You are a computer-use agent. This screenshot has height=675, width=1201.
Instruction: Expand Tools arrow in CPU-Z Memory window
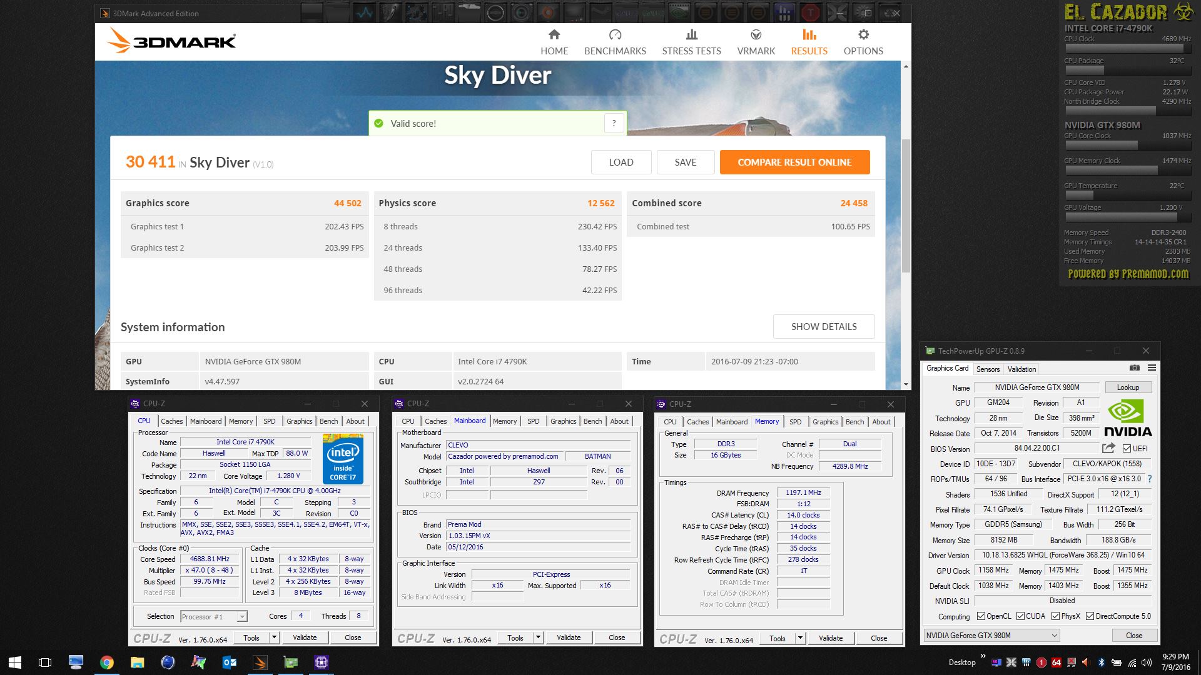tap(799, 638)
